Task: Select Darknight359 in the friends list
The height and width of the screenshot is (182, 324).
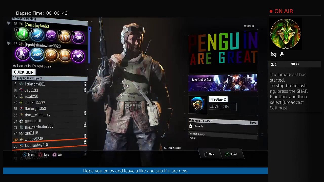Action: tap(50, 109)
